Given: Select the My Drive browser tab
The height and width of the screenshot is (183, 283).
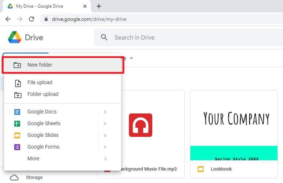Looking at the screenshot, I should (x=46, y=6).
